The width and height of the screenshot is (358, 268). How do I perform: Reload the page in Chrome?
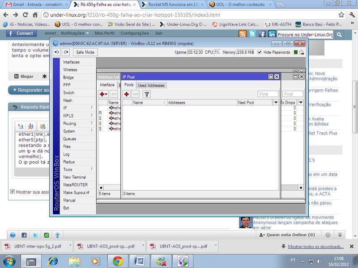click(26, 15)
